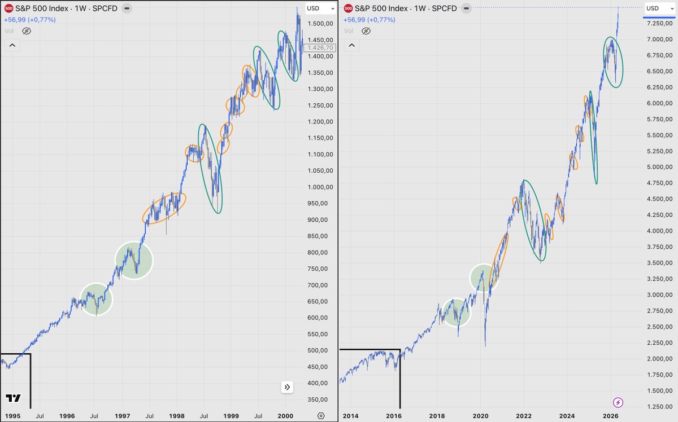Click the 2020 label on right time axis

coord(481,416)
